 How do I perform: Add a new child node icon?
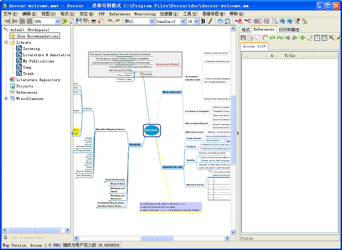(x=239, y=21)
